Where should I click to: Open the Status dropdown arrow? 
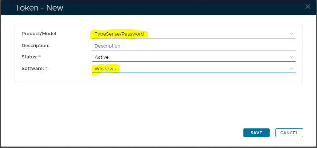[291, 57]
